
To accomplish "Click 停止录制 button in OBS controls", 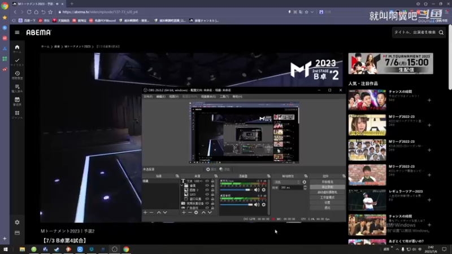I will click(327, 187).
